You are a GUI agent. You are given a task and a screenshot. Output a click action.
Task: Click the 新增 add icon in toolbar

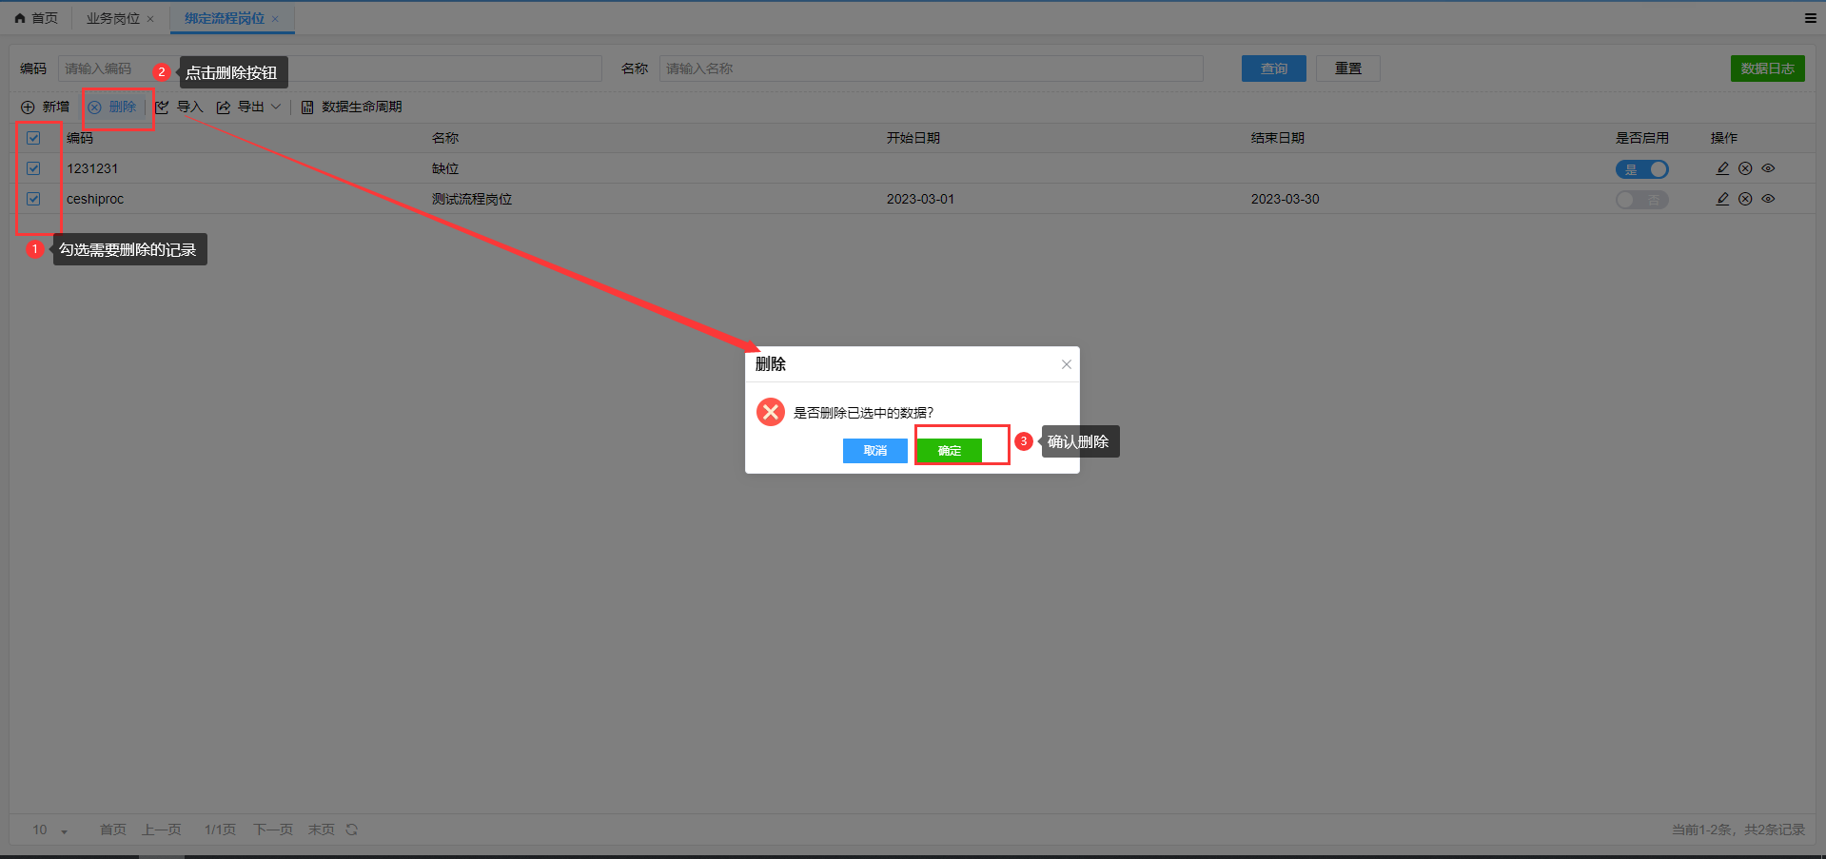coord(28,107)
